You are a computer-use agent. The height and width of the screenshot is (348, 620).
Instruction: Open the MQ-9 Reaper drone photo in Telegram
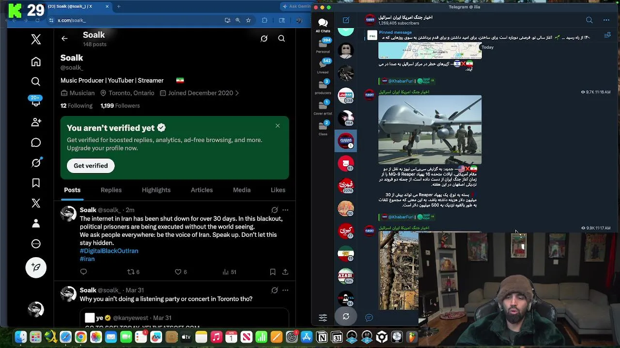pos(430,130)
